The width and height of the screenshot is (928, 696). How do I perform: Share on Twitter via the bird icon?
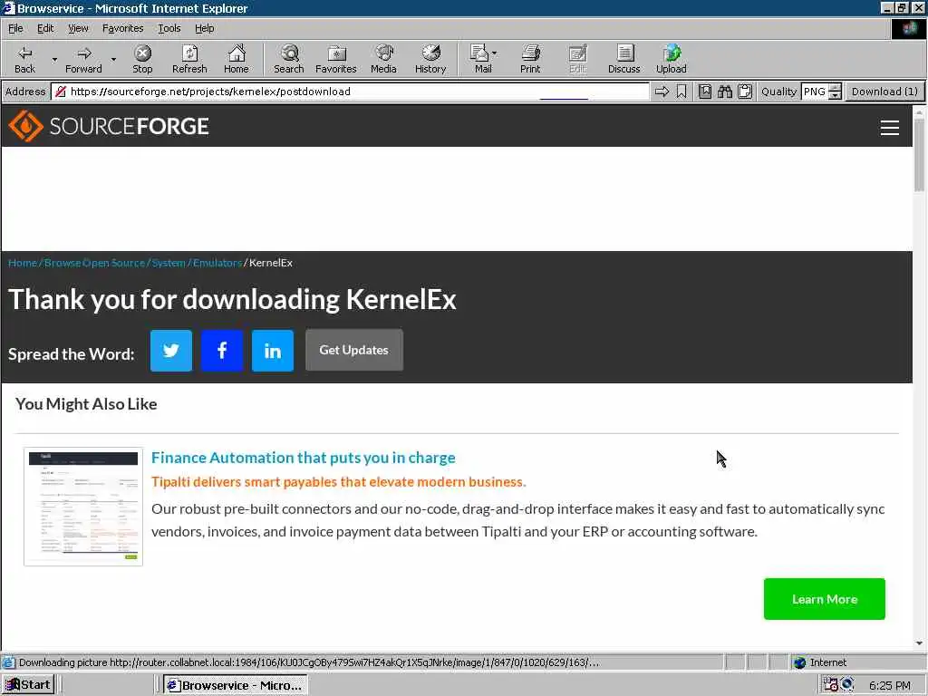171,351
